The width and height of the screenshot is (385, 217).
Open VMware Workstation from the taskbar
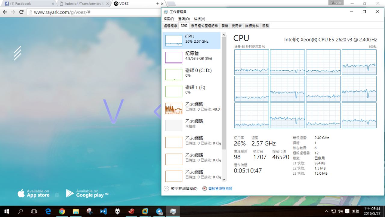145,211
